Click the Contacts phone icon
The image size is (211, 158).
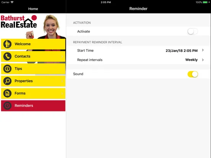tap(7, 56)
